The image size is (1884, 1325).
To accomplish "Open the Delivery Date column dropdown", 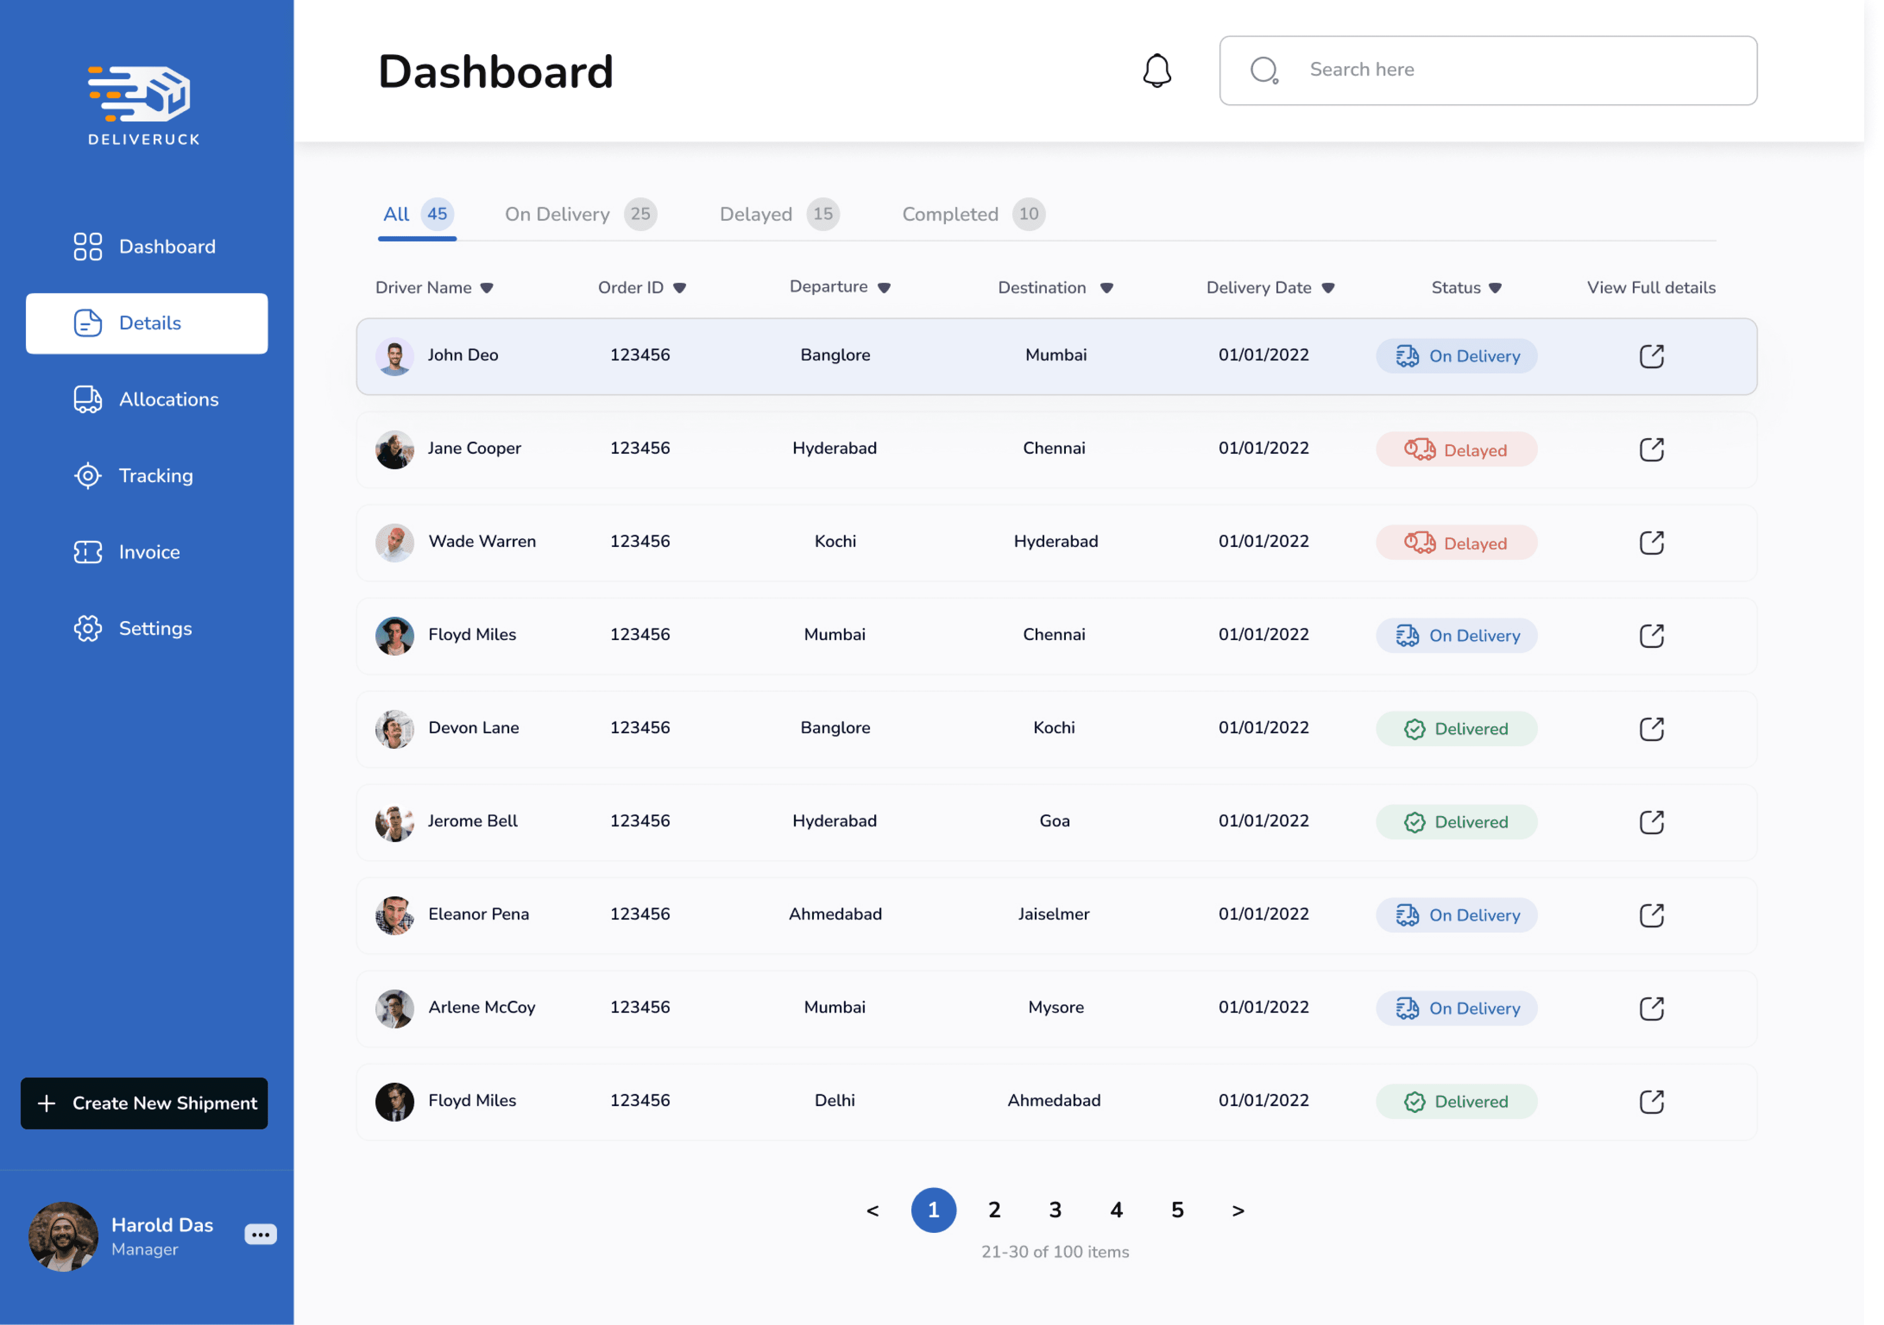I will coord(1328,288).
